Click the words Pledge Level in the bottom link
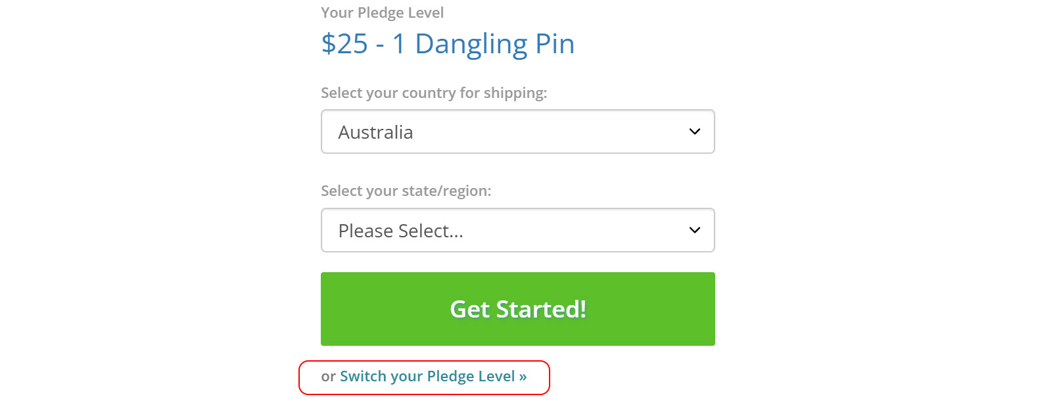The height and width of the screenshot is (403, 1038). click(471, 377)
